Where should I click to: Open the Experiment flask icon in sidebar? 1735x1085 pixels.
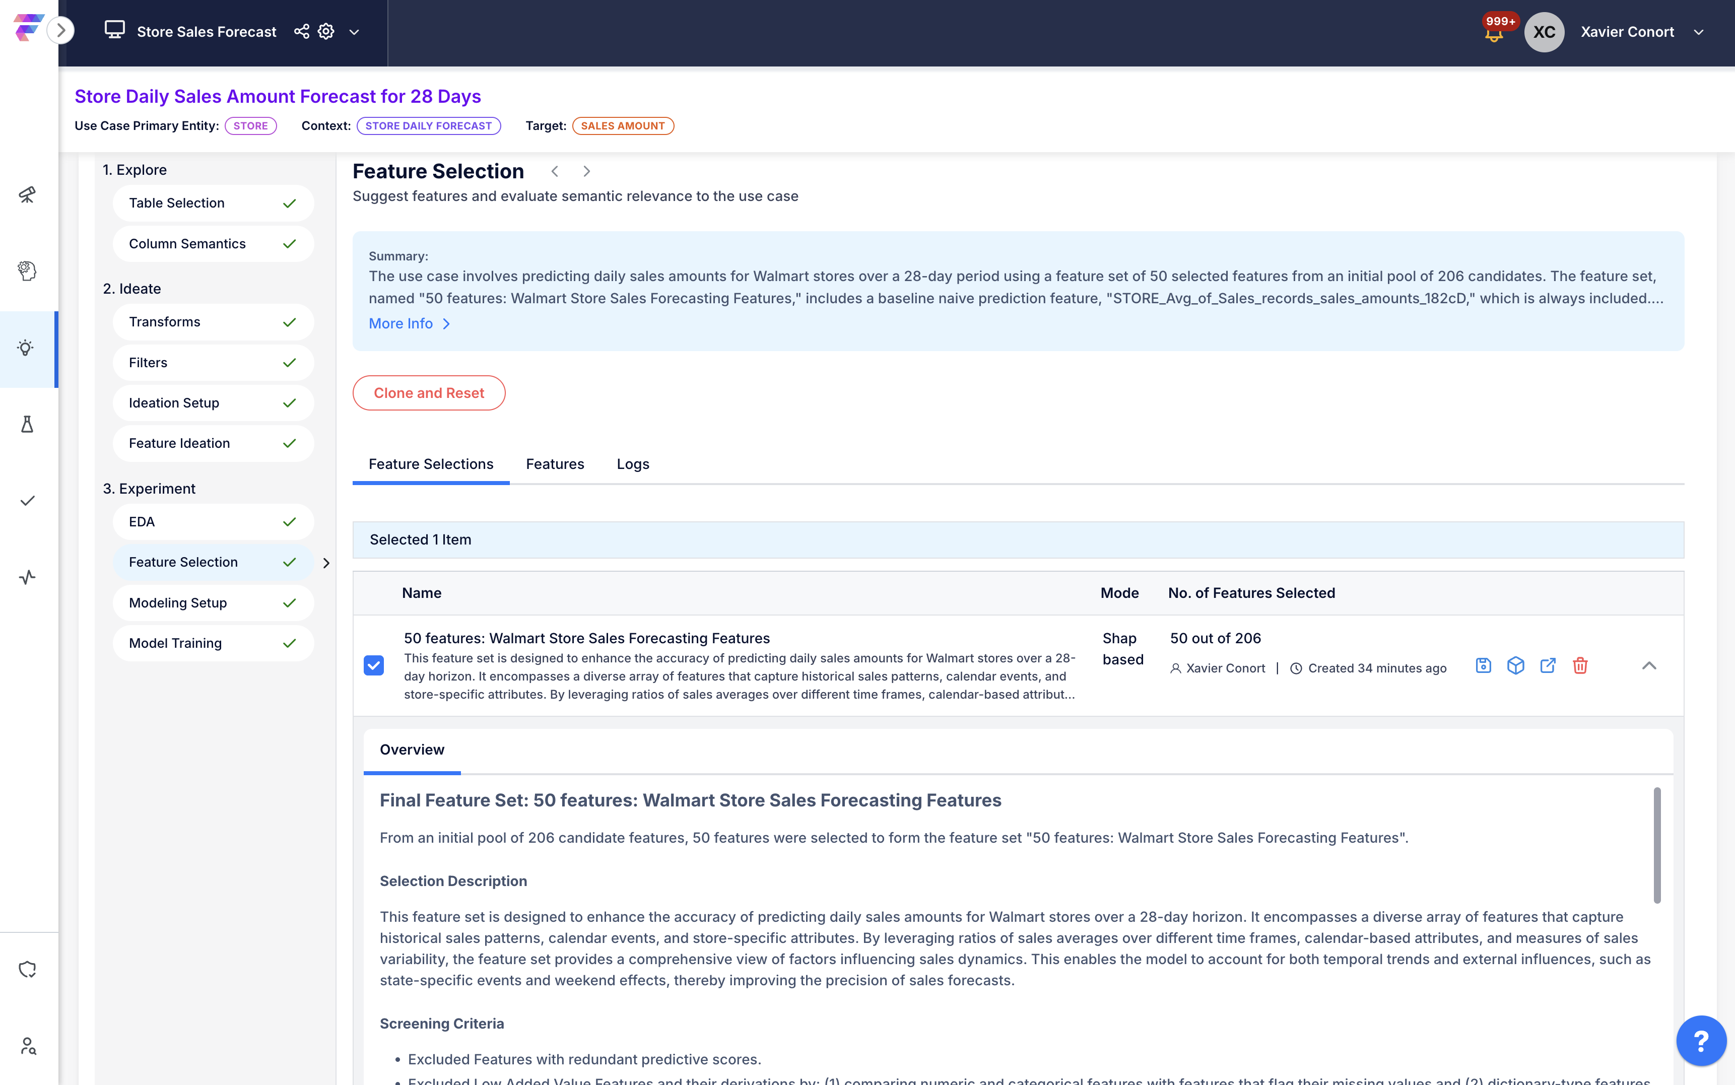pyautogui.click(x=27, y=424)
